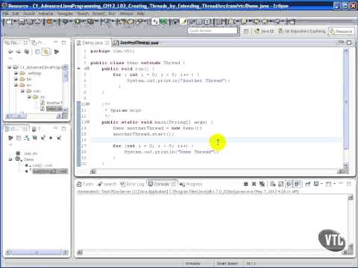Click Open Perspective icon
Viewport: 358px width, 268px height.
point(246,31)
